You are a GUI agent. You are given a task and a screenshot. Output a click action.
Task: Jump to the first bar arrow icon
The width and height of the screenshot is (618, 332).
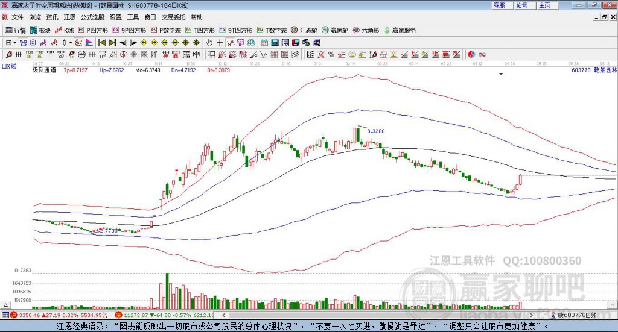pyautogui.click(x=101, y=43)
